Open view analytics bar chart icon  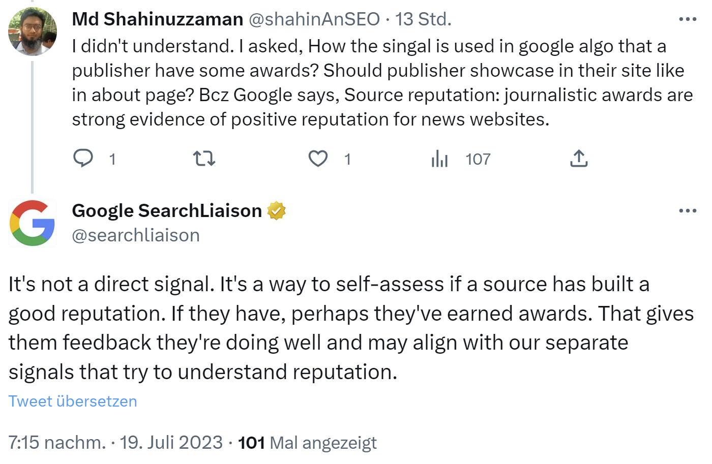tap(439, 159)
